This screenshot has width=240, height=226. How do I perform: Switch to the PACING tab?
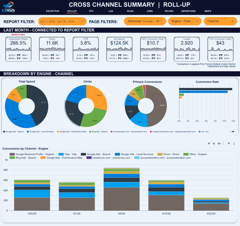[x=169, y=11]
